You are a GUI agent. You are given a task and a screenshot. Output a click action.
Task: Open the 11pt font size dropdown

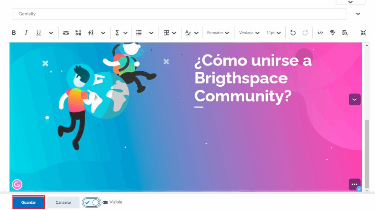click(274, 33)
